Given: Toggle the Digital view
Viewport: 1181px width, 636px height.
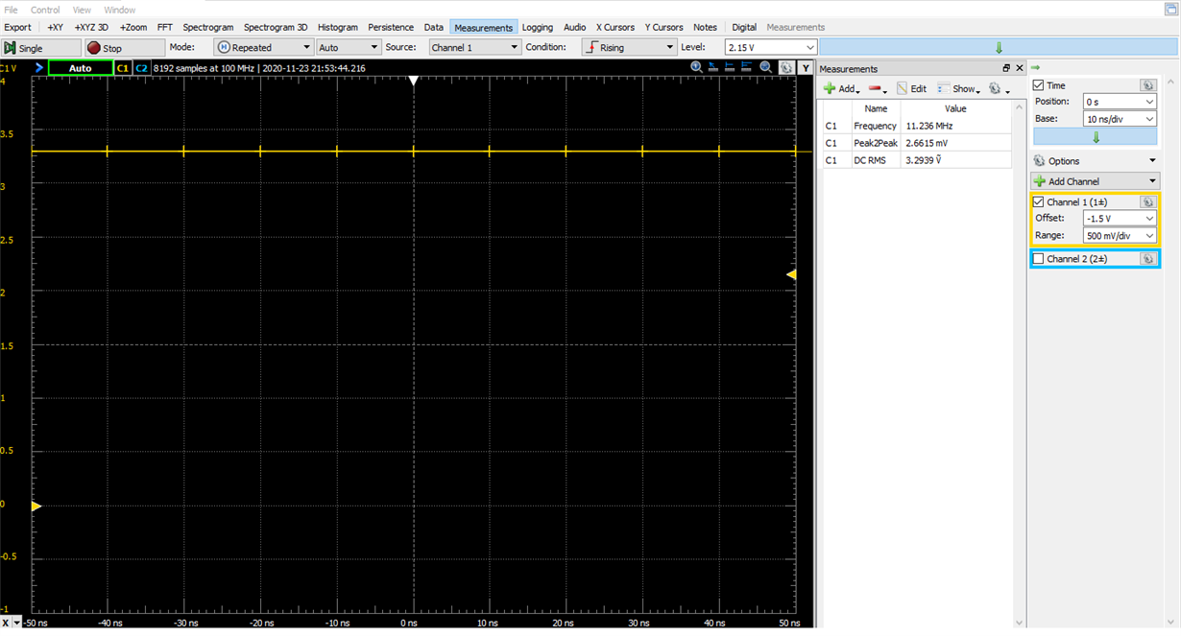Looking at the screenshot, I should click(x=744, y=27).
